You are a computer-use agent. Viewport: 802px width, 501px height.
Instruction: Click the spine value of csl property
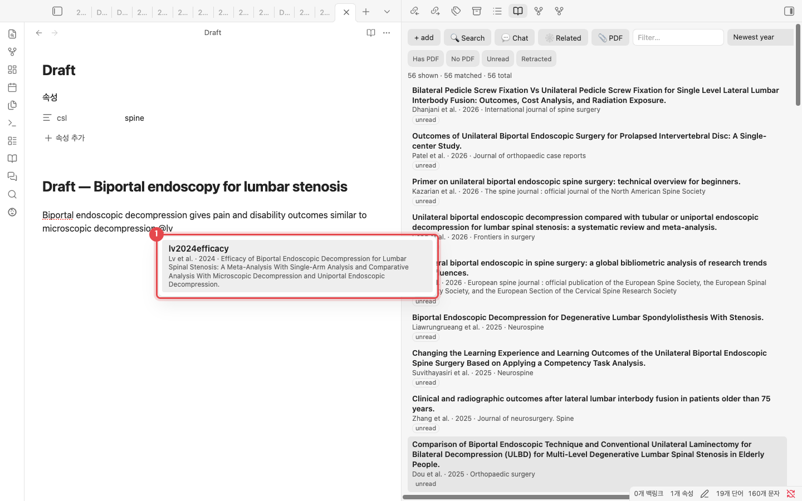(x=134, y=118)
